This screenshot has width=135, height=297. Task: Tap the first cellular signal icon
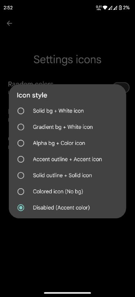110,8
